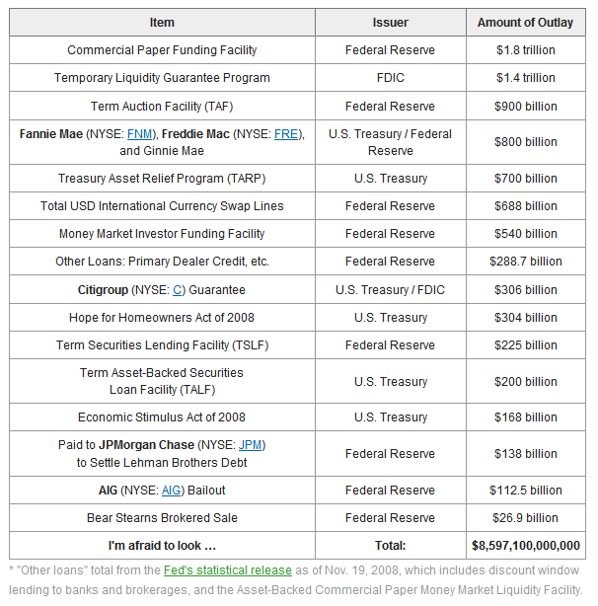Open the FNM ticker link
The image size is (598, 606).
tap(139, 134)
